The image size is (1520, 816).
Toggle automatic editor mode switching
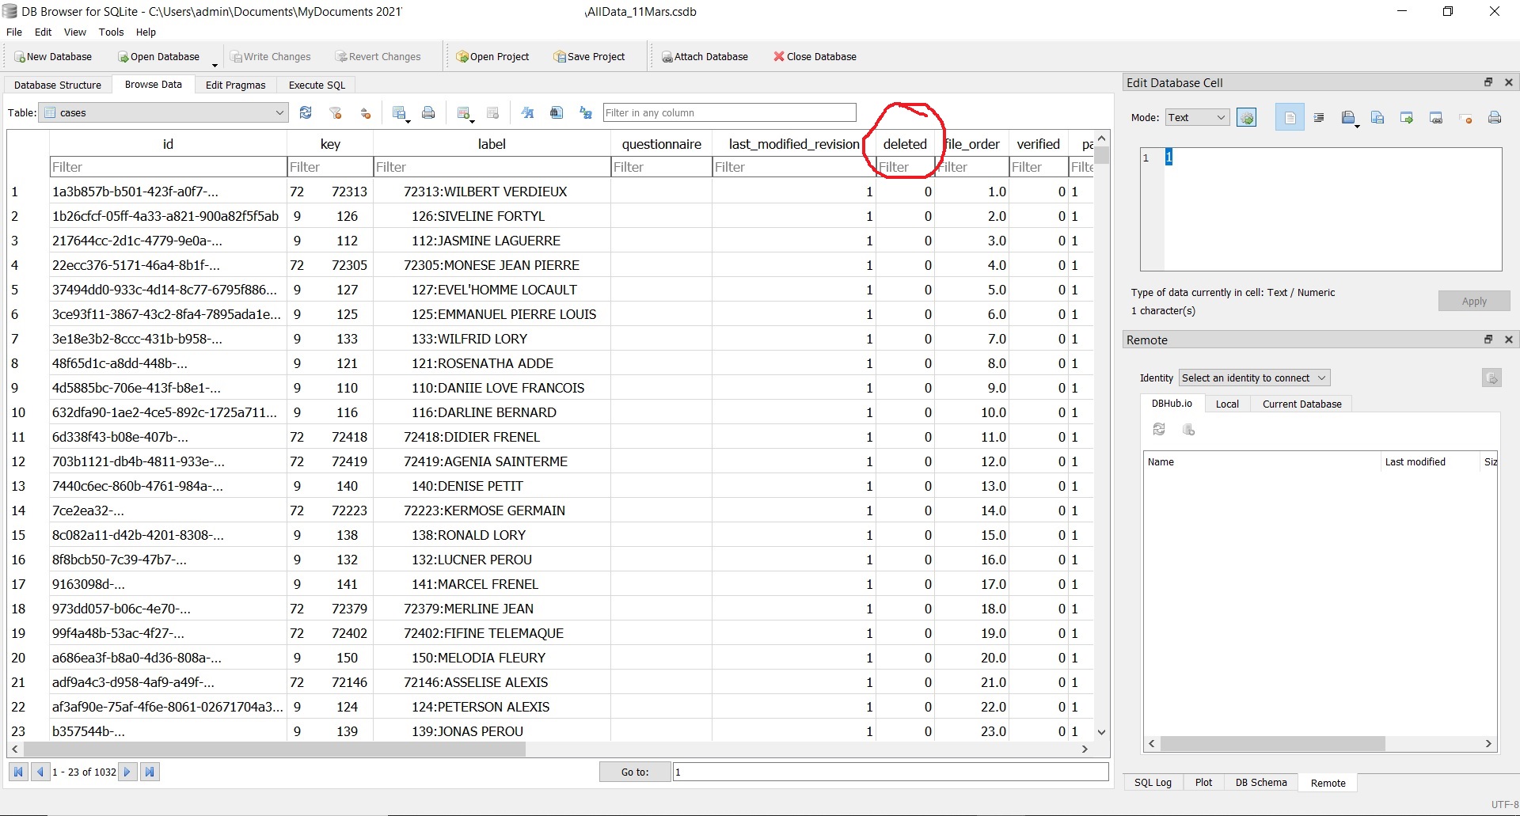(x=1247, y=118)
